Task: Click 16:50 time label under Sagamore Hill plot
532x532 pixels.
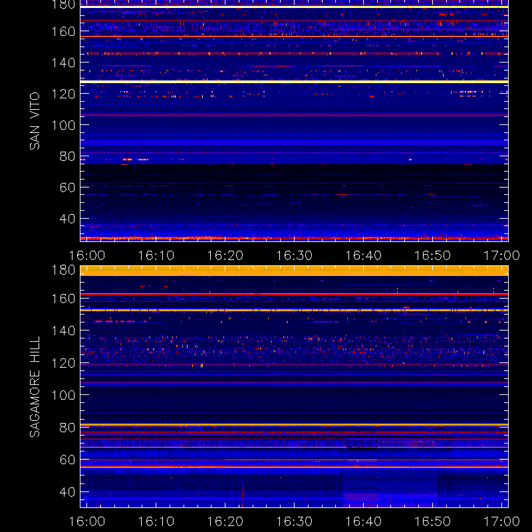Action: 433,521
